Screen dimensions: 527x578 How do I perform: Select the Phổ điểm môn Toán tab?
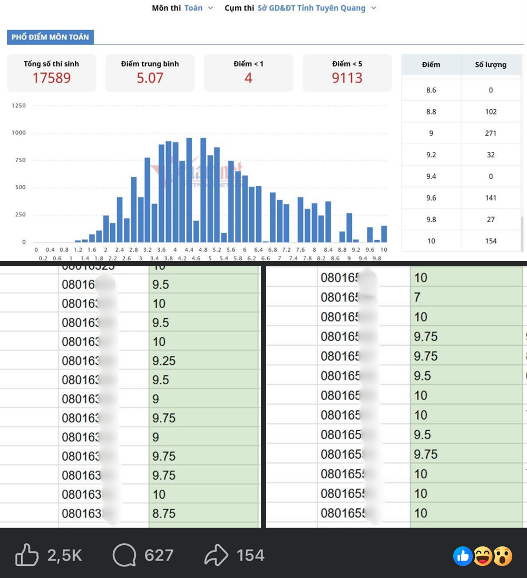pos(51,37)
